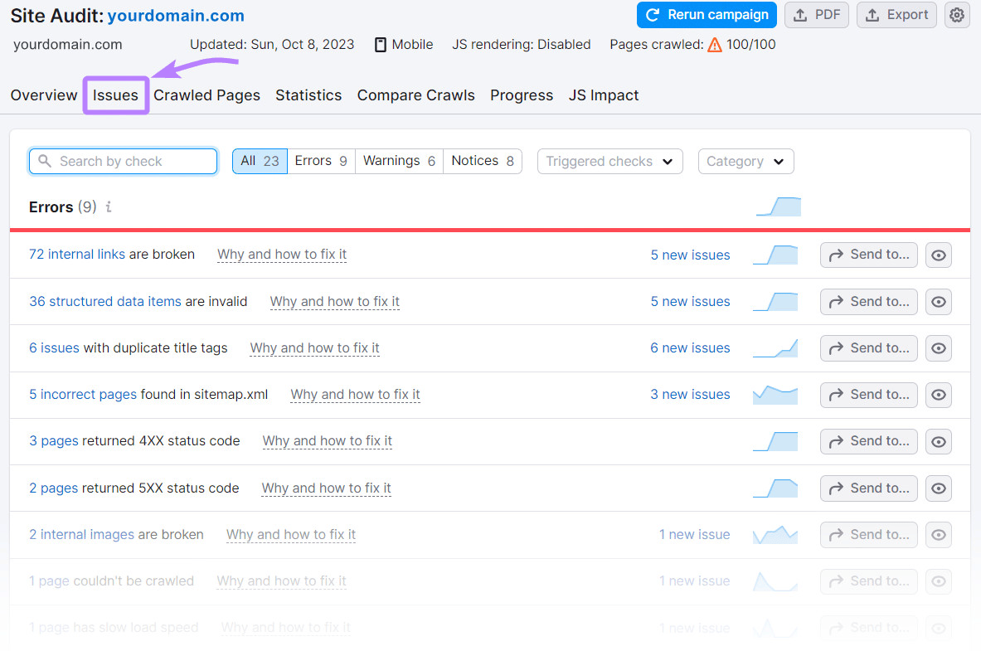Image resolution: width=981 pixels, height=651 pixels.
Task: Switch to the Crawled Pages tab
Action: tap(206, 95)
